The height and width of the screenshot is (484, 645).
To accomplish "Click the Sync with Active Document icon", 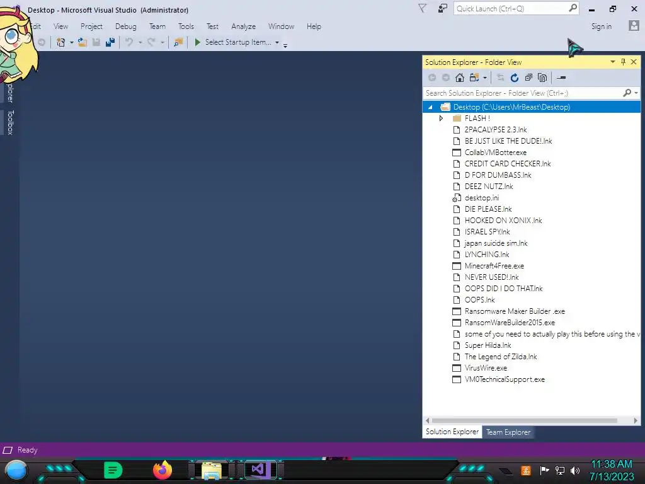I will coord(500,78).
